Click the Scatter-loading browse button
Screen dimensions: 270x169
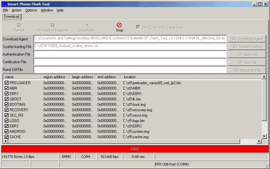[247, 46]
